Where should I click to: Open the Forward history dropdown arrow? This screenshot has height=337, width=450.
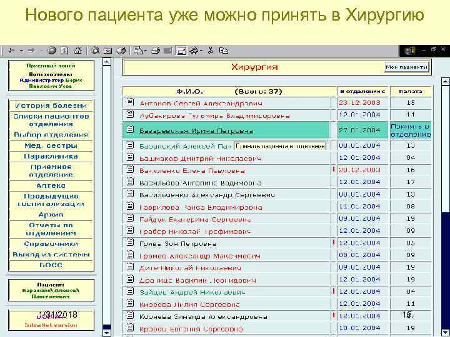tap(42, 51)
